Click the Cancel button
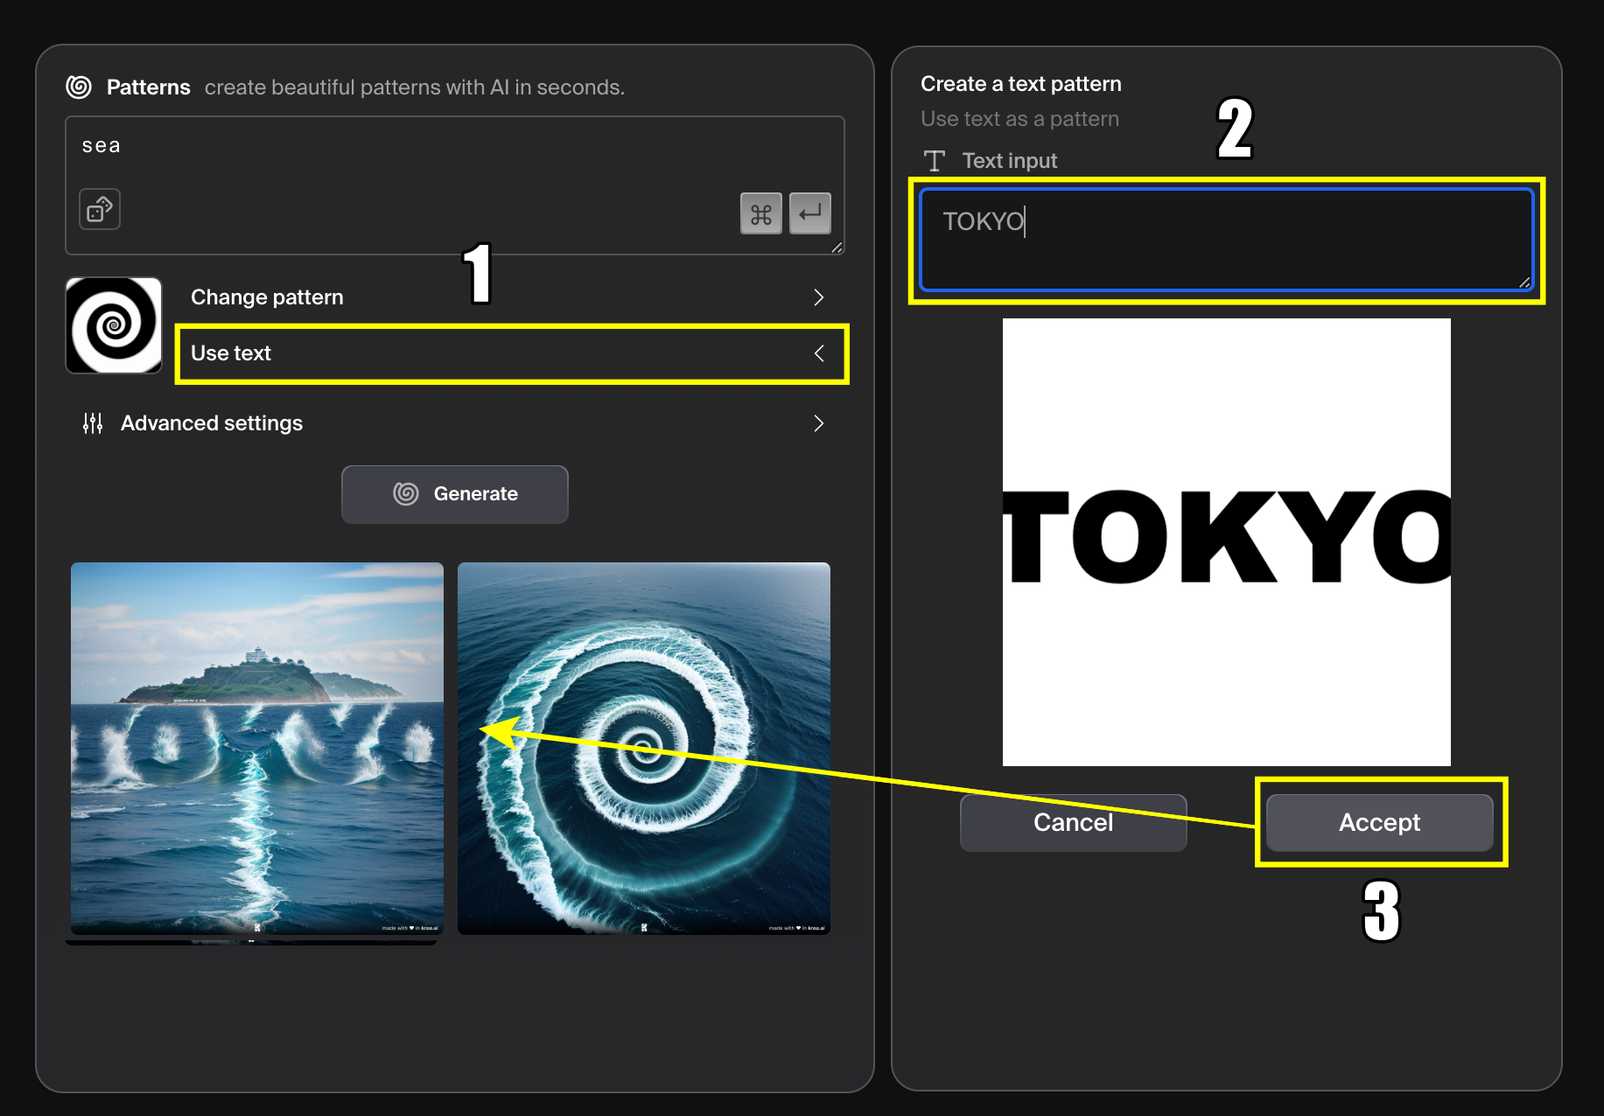This screenshot has width=1604, height=1116. coord(1074,822)
